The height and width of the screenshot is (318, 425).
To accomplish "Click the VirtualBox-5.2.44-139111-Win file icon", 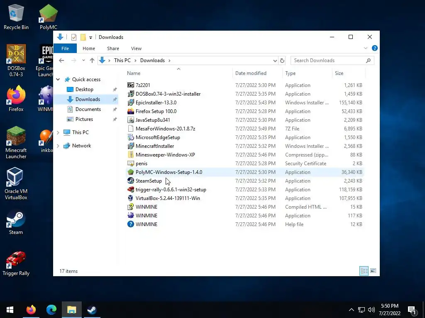I will point(131,198).
